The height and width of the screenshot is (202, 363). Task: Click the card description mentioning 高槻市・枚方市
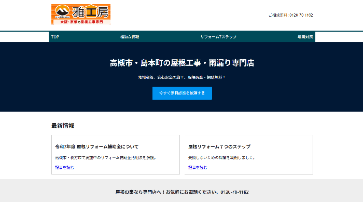coord(106,158)
